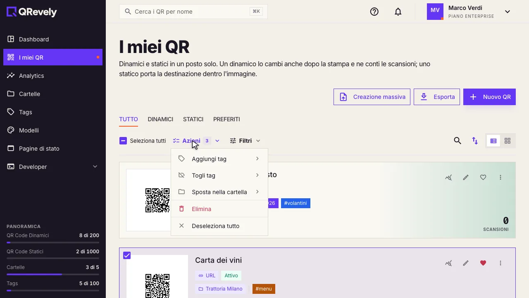Create a Nuovo QR
Image resolution: width=529 pixels, height=298 pixels.
pyautogui.click(x=489, y=97)
